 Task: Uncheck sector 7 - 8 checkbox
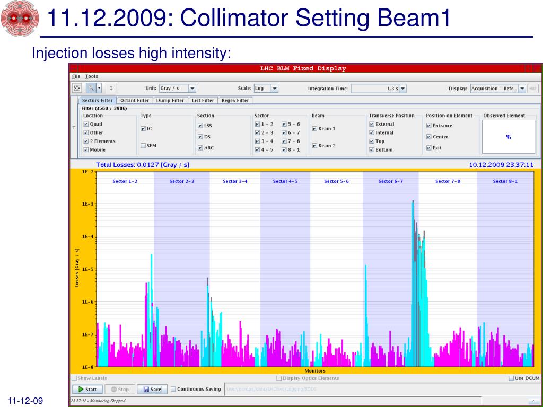point(284,141)
